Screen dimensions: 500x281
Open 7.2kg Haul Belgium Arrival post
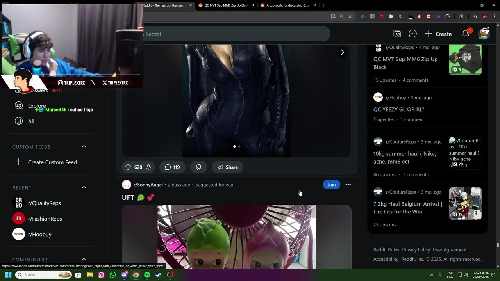point(408,208)
